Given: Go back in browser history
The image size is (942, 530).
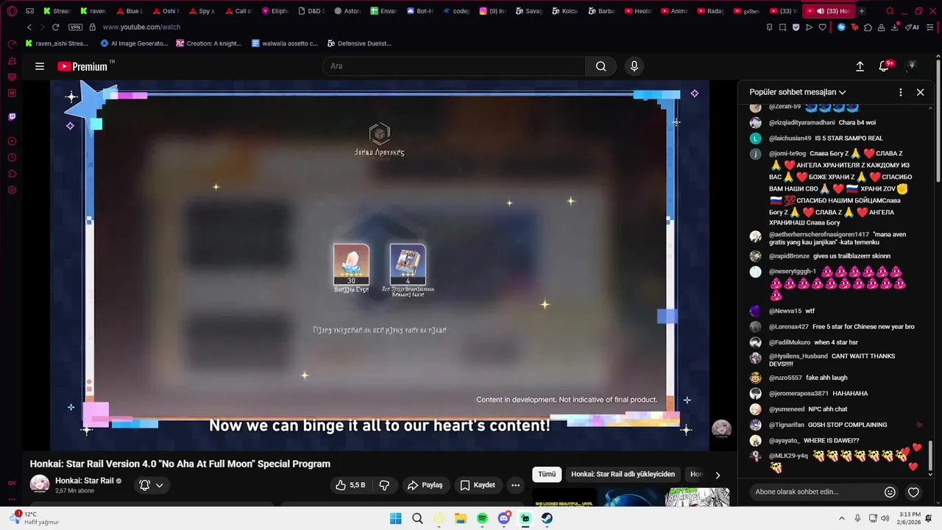Looking at the screenshot, I should point(29,27).
